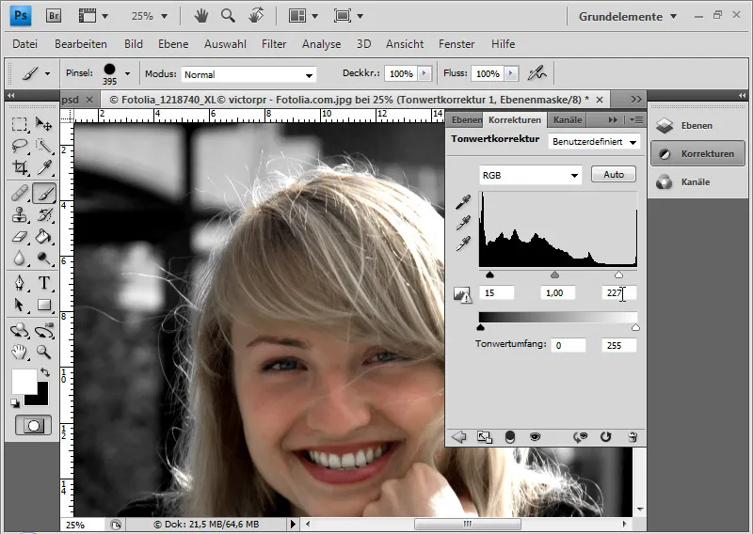Select the 3D Orbit camera tool
Screen dimensions: 753x534
pos(44,331)
